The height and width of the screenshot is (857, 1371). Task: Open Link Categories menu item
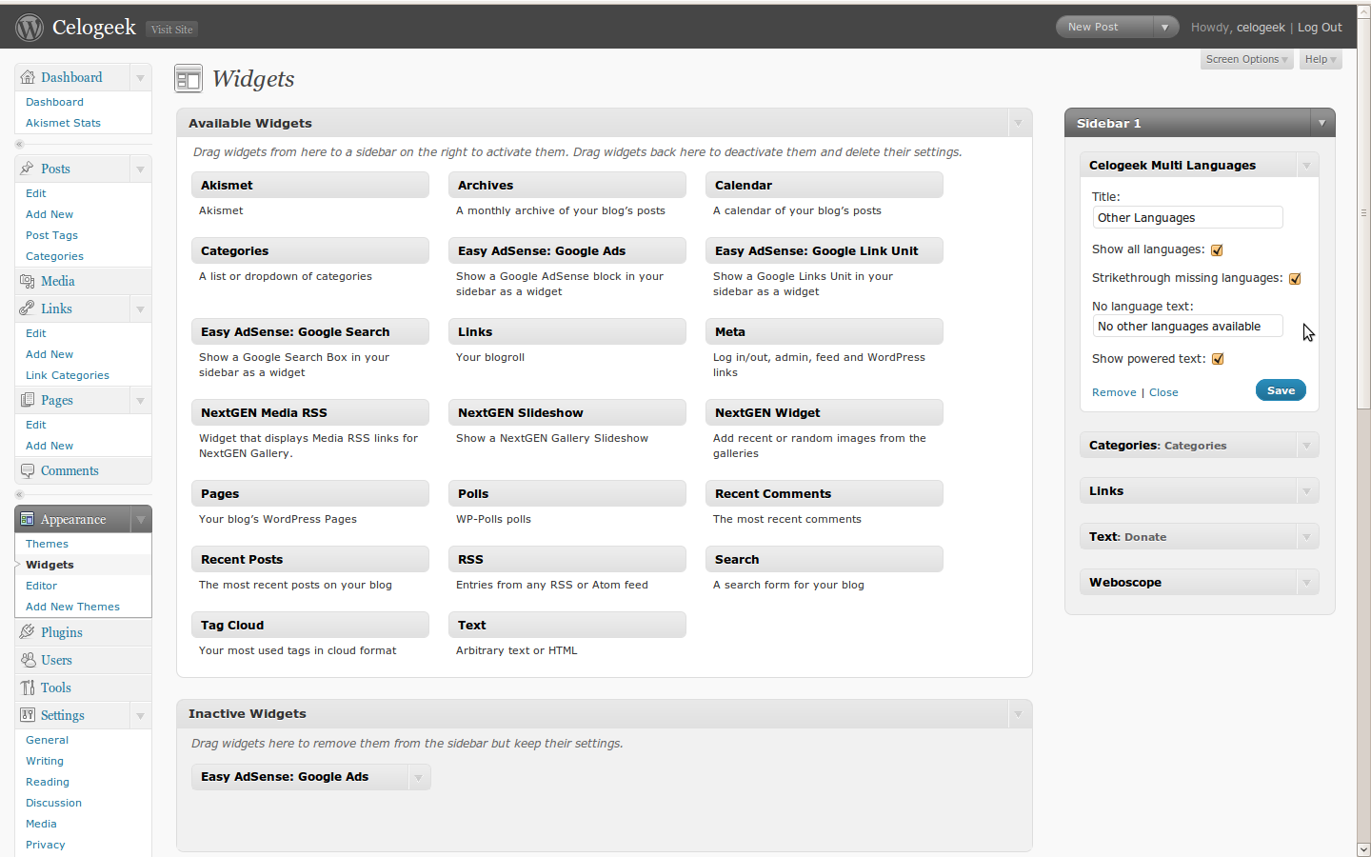67,375
